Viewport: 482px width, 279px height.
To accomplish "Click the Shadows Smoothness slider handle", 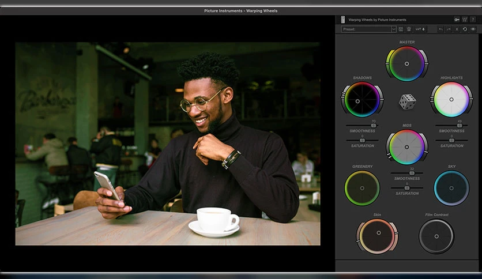I will pyautogui.click(x=374, y=125).
